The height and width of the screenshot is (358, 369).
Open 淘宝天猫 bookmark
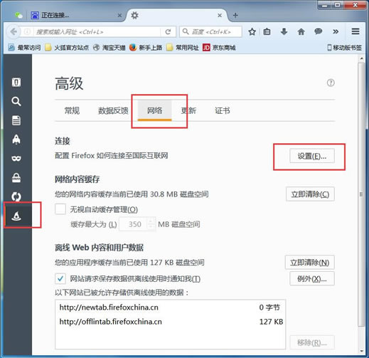(x=109, y=48)
